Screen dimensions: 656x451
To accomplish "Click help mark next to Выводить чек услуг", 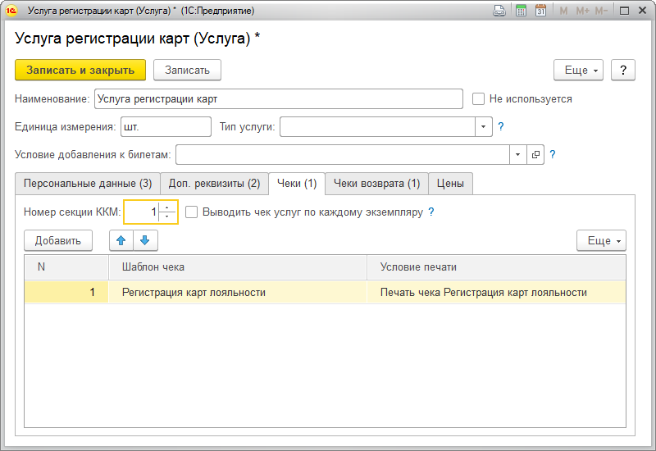I will click(430, 212).
